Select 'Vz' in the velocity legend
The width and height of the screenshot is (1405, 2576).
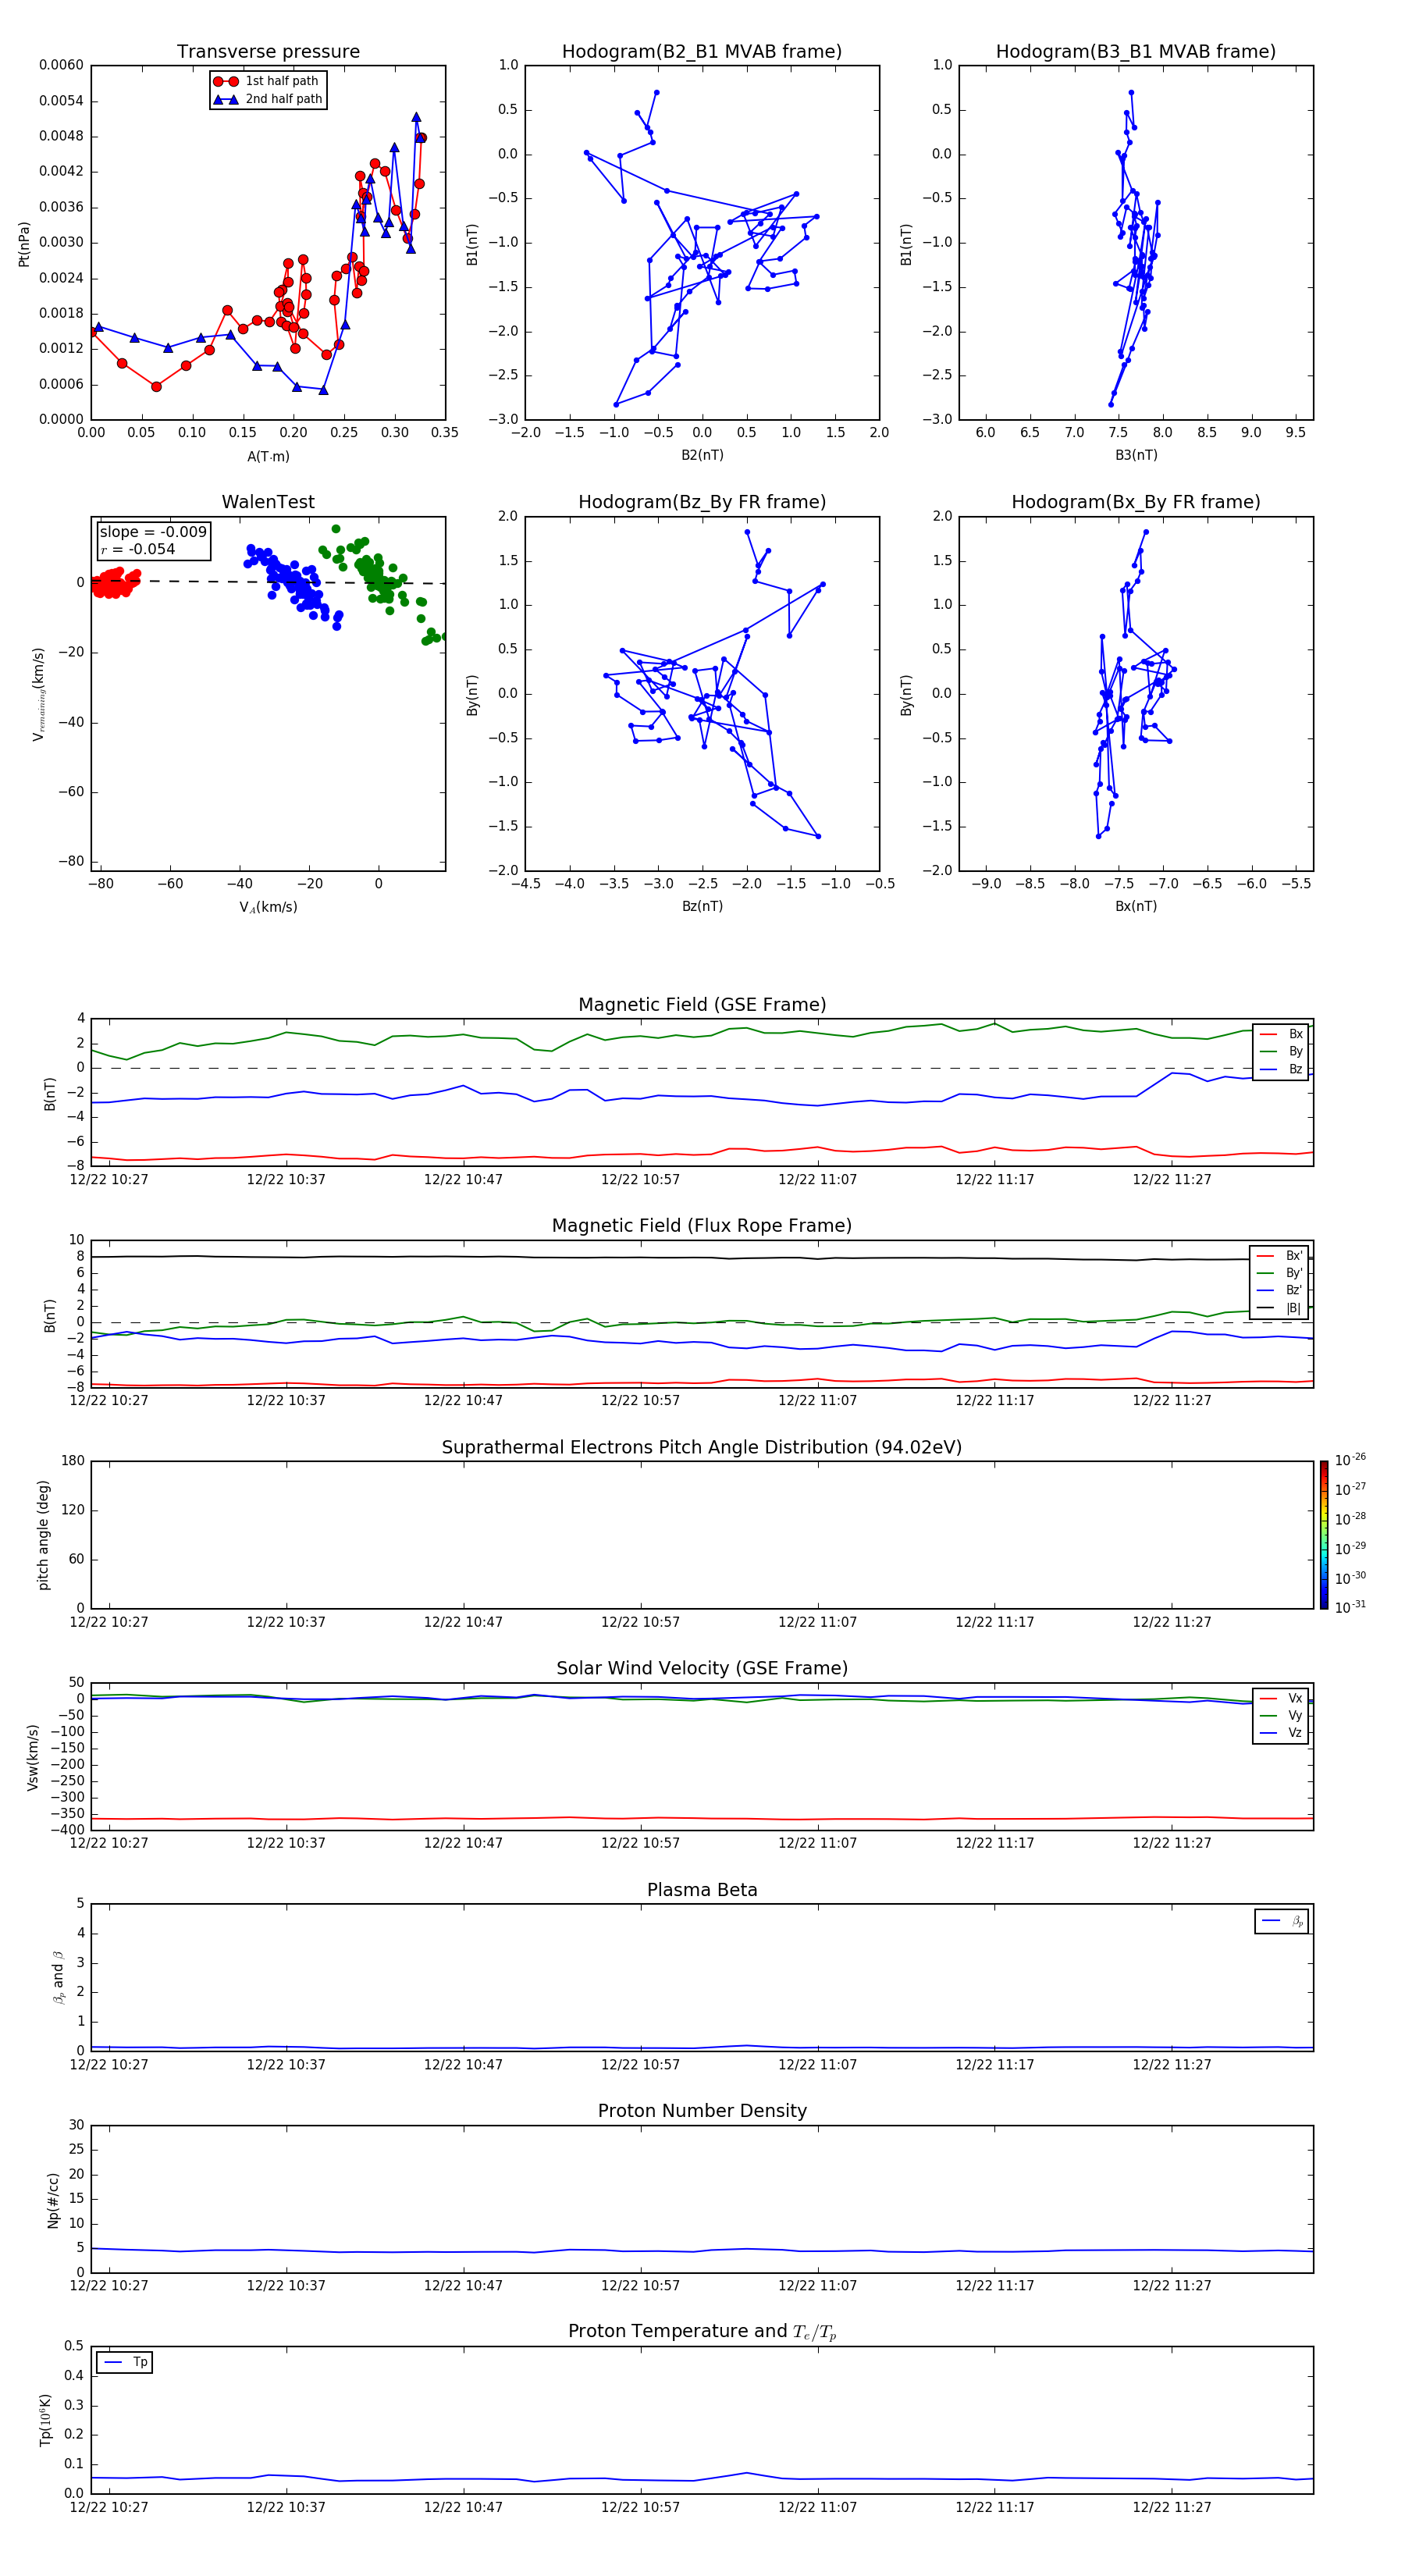click(x=1281, y=1733)
